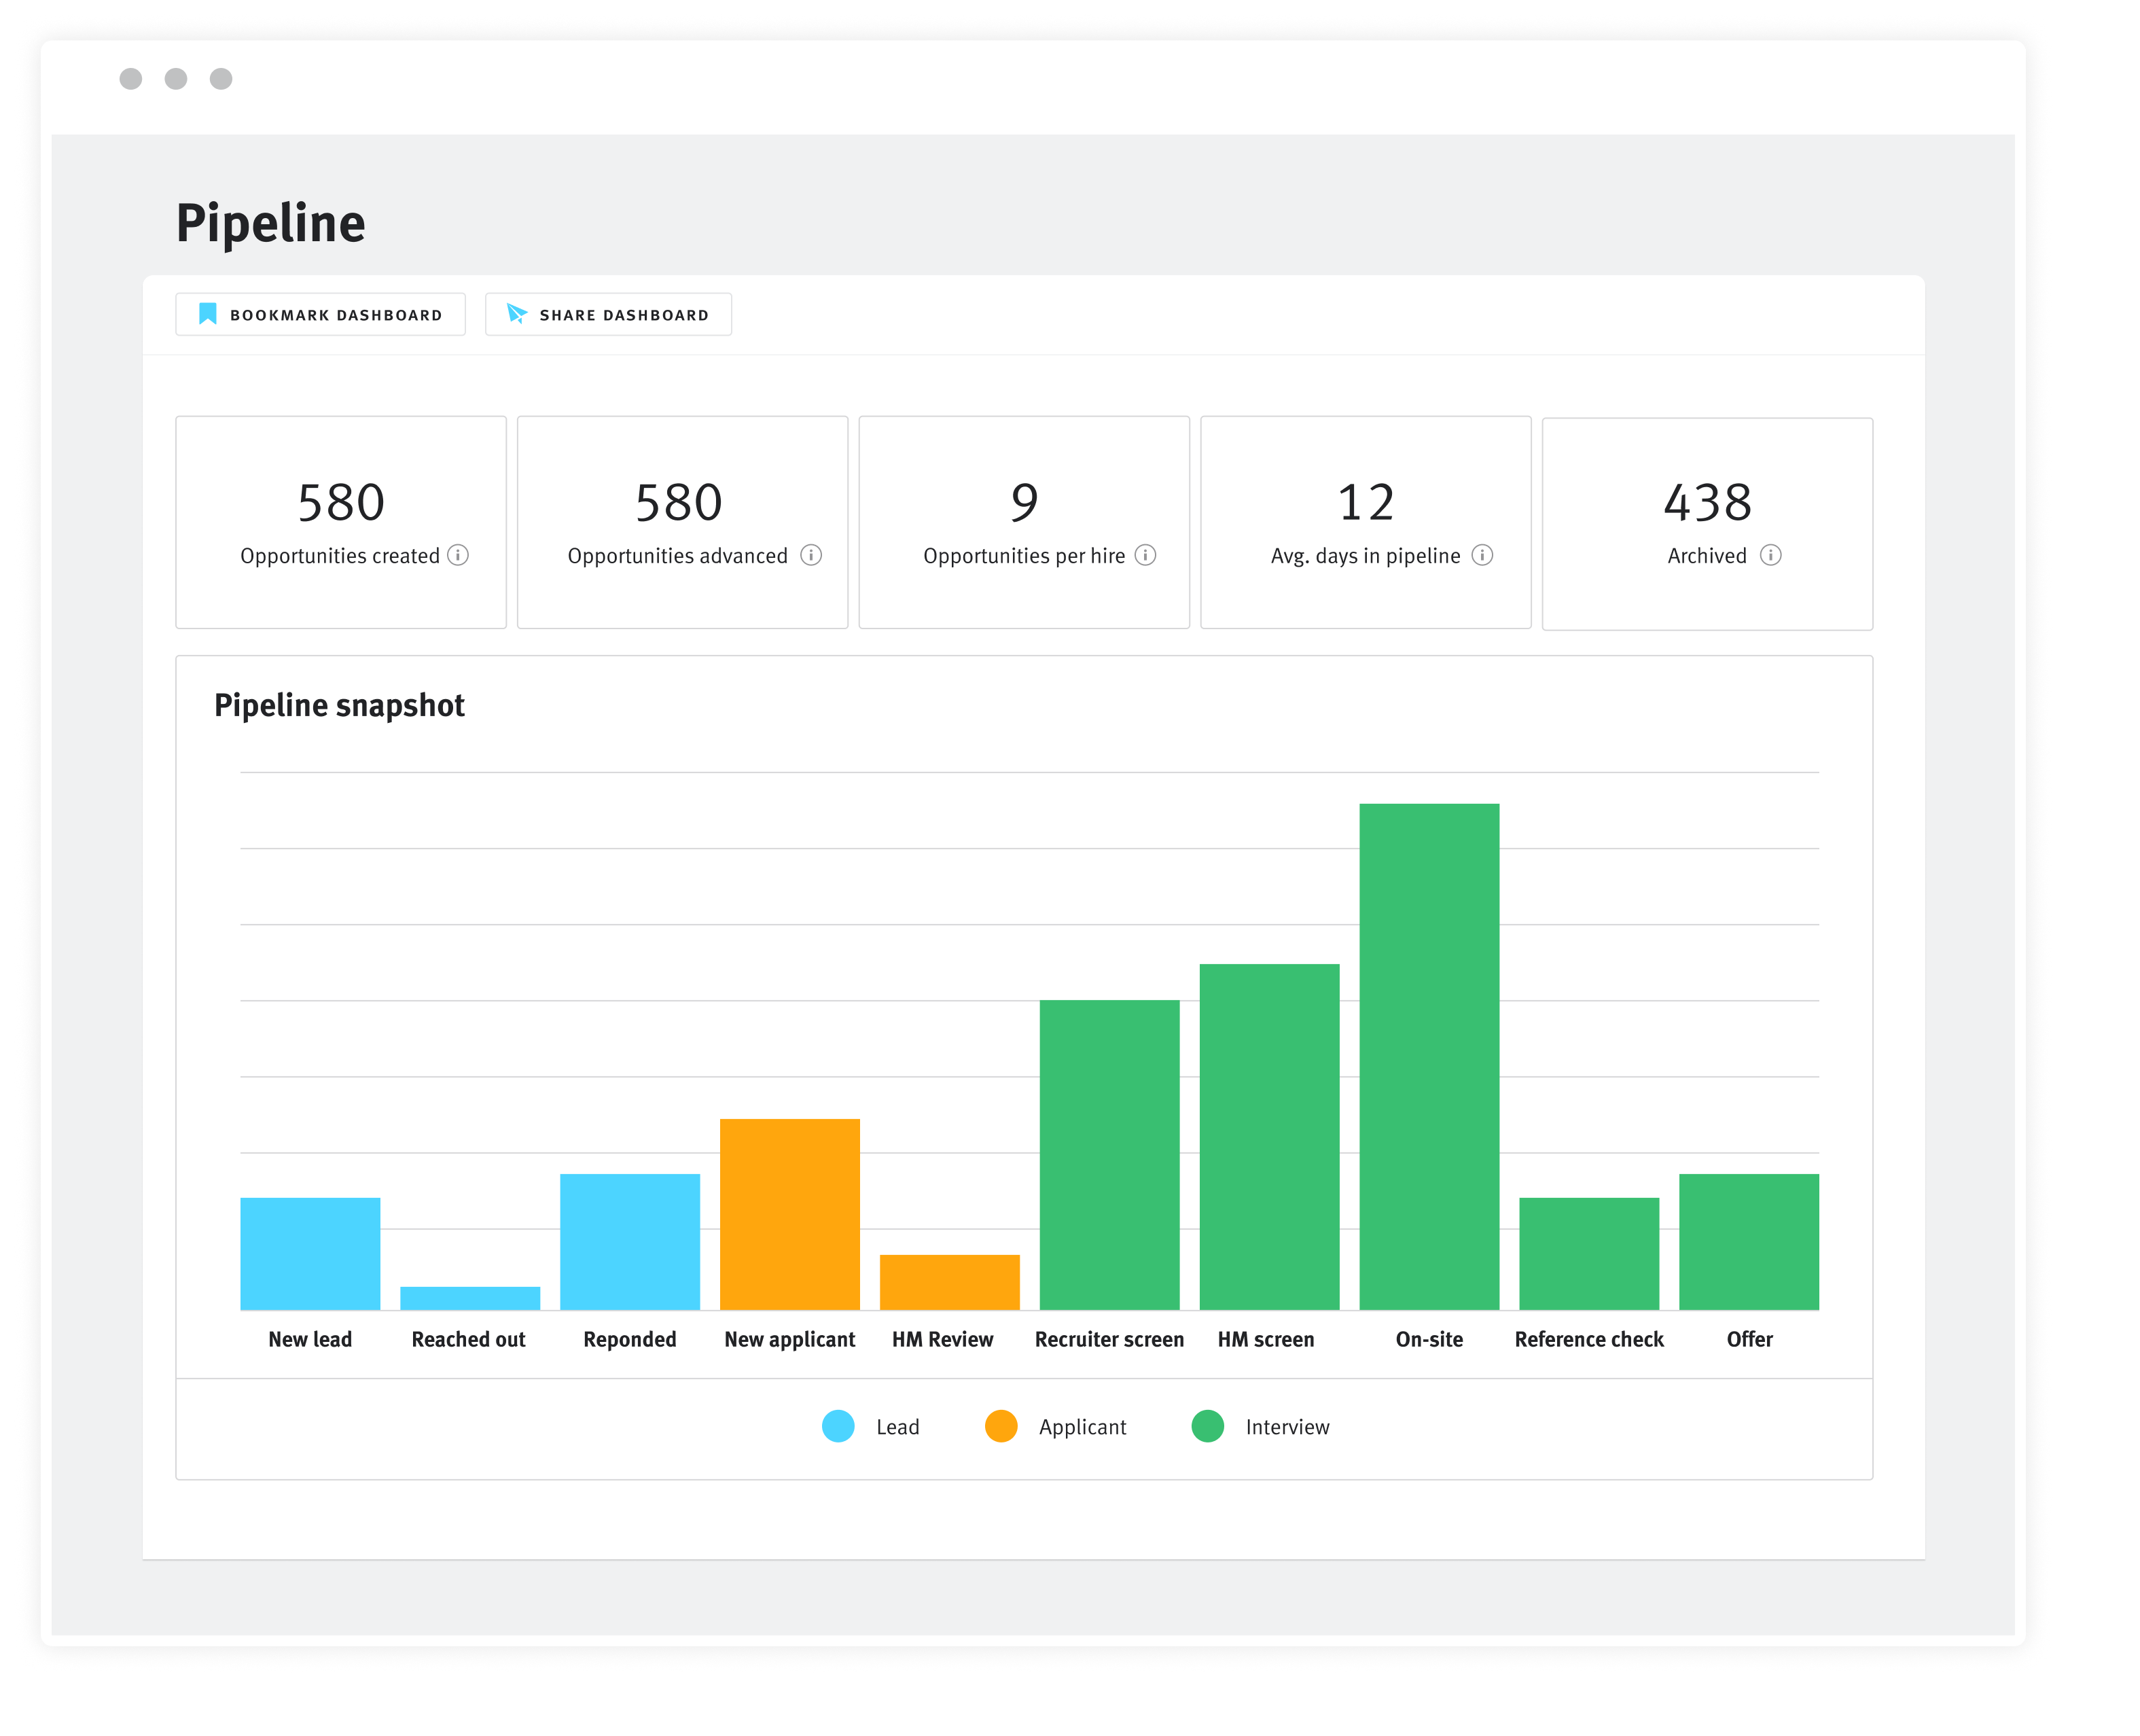The width and height of the screenshot is (2140, 1736).
Task: Select the Recruiter screen green bar
Action: tap(1109, 1154)
